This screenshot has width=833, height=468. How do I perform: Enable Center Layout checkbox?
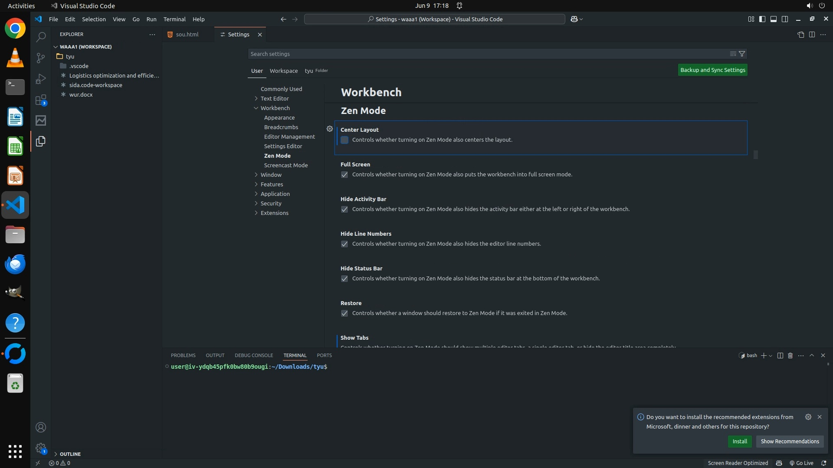click(344, 140)
